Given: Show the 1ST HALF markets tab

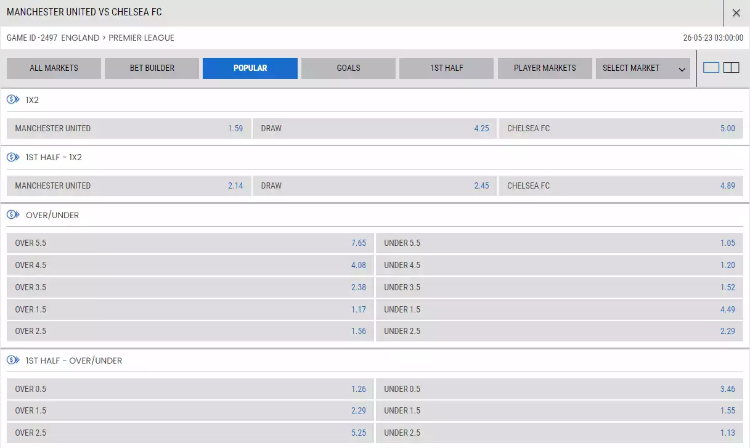Looking at the screenshot, I should click(x=446, y=68).
